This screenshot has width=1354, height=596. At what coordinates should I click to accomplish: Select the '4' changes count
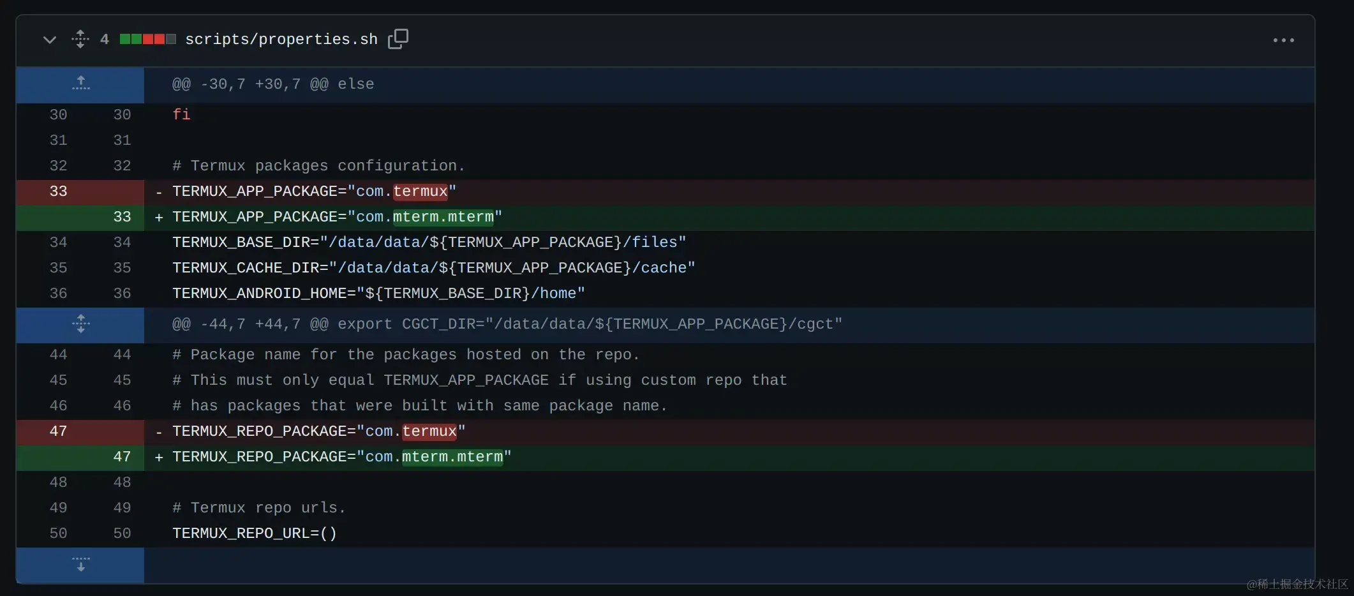[105, 40]
